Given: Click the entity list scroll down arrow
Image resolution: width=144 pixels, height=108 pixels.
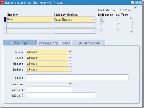Looking at the screenshot, I should [131, 32].
